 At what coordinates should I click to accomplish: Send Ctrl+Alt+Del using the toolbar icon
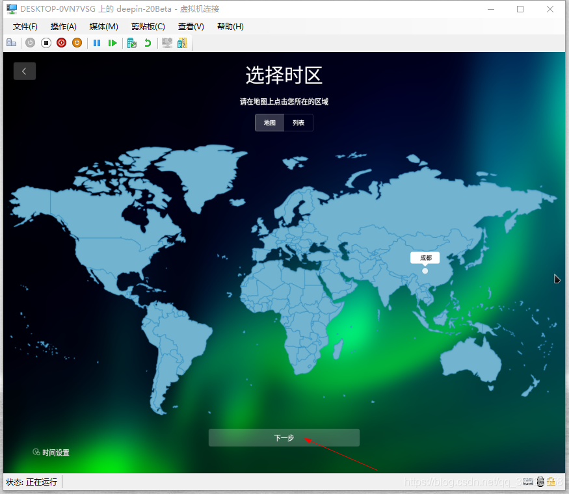11,43
